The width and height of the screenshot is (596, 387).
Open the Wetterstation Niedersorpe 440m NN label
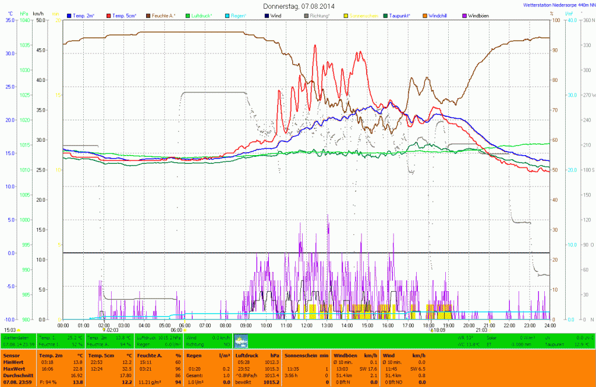coord(555,5)
